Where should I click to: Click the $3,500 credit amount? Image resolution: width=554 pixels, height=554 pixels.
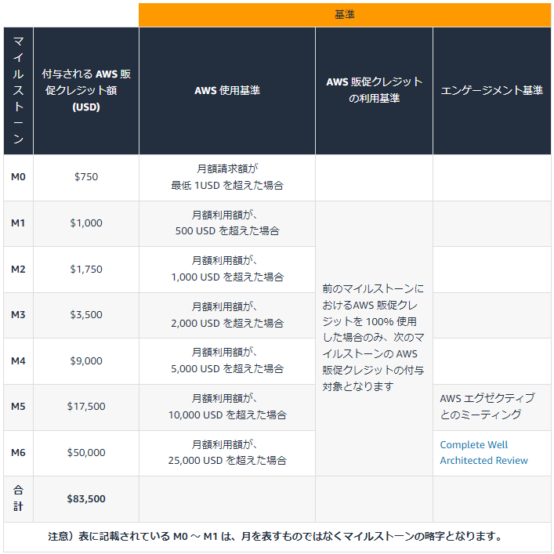point(86,315)
